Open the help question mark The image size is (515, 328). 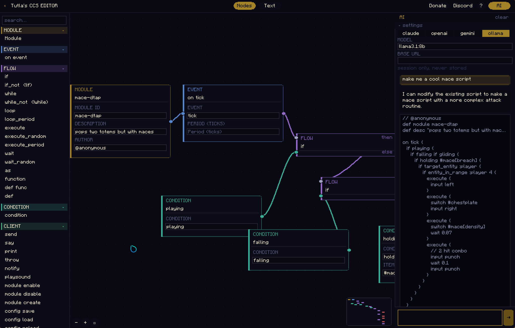pyautogui.click(x=481, y=6)
